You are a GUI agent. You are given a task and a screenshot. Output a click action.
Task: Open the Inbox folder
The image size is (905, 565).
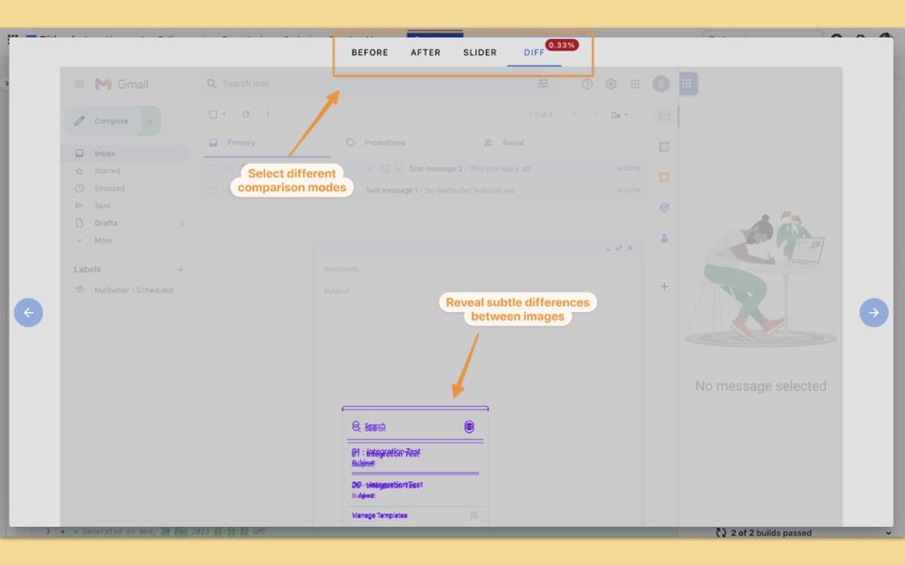click(x=125, y=153)
